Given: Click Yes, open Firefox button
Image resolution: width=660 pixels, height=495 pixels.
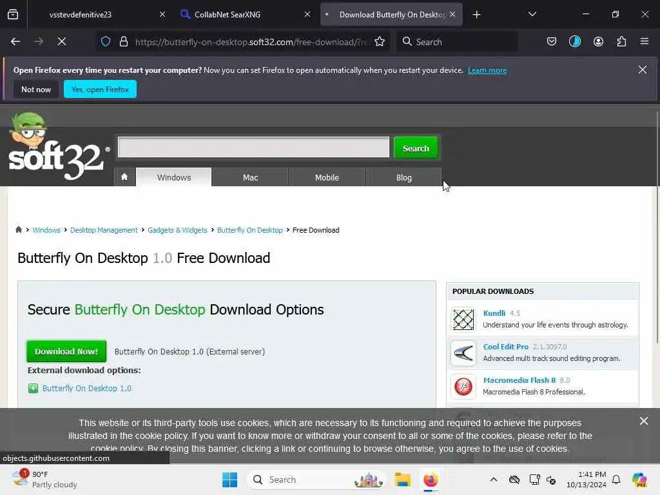Looking at the screenshot, I should coord(100,89).
